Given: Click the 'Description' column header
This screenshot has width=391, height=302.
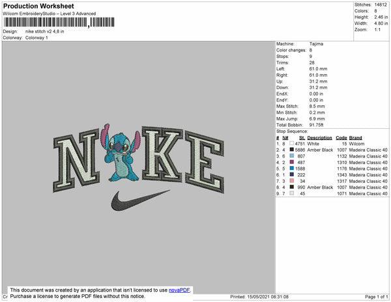Looking at the screenshot, I should [319, 138].
